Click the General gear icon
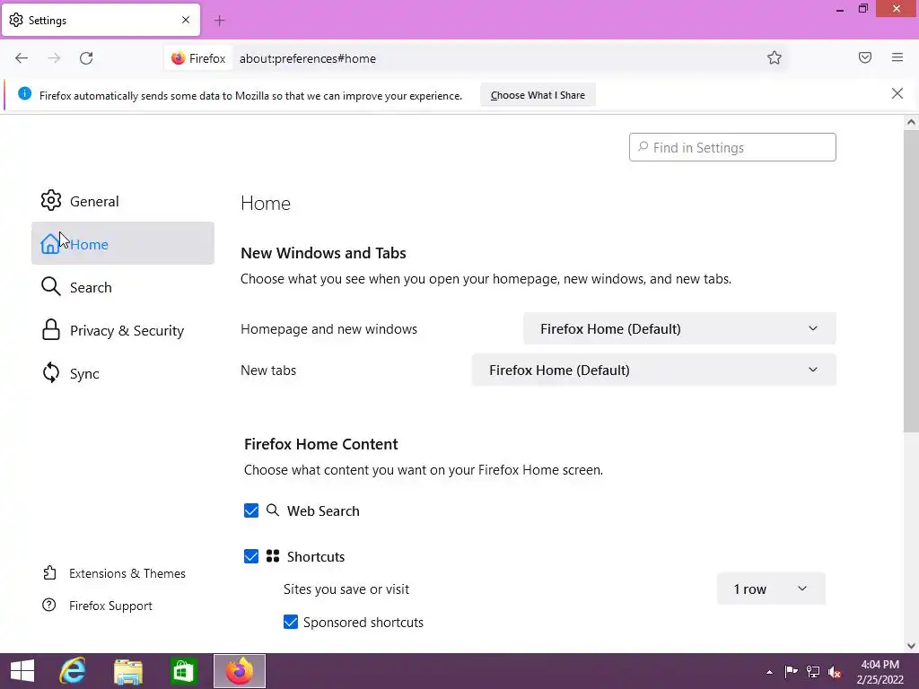The height and width of the screenshot is (689, 919). (x=51, y=200)
